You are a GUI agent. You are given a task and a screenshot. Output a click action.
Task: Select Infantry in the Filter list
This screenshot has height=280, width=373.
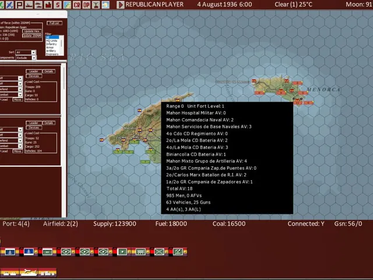pyautogui.click(x=51, y=44)
